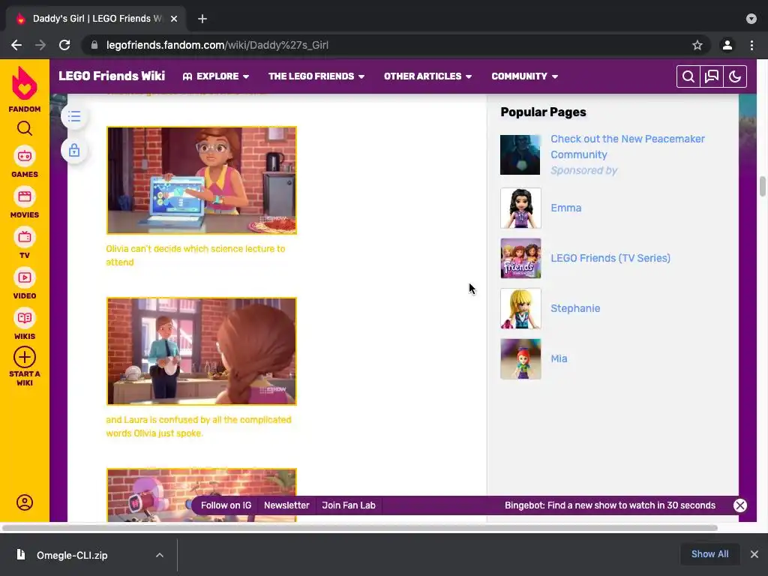Screen dimensions: 768x576
Task: Open table of contents list icon
Action: point(74,116)
